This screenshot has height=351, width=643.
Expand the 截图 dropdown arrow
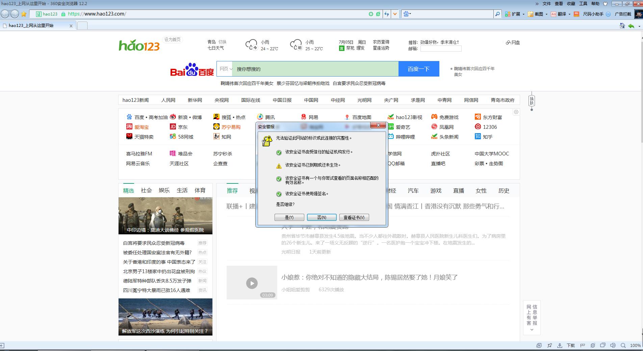pos(546,14)
